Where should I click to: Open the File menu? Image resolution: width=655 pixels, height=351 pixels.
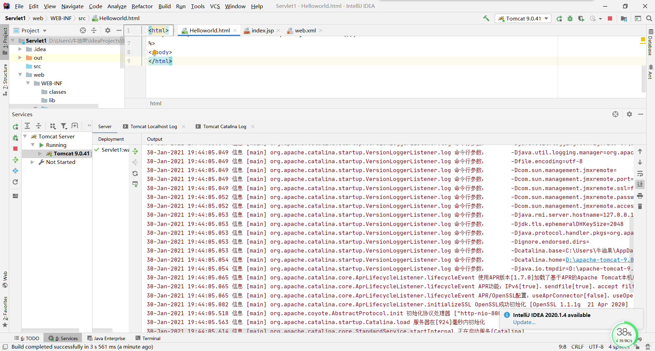pos(19,6)
